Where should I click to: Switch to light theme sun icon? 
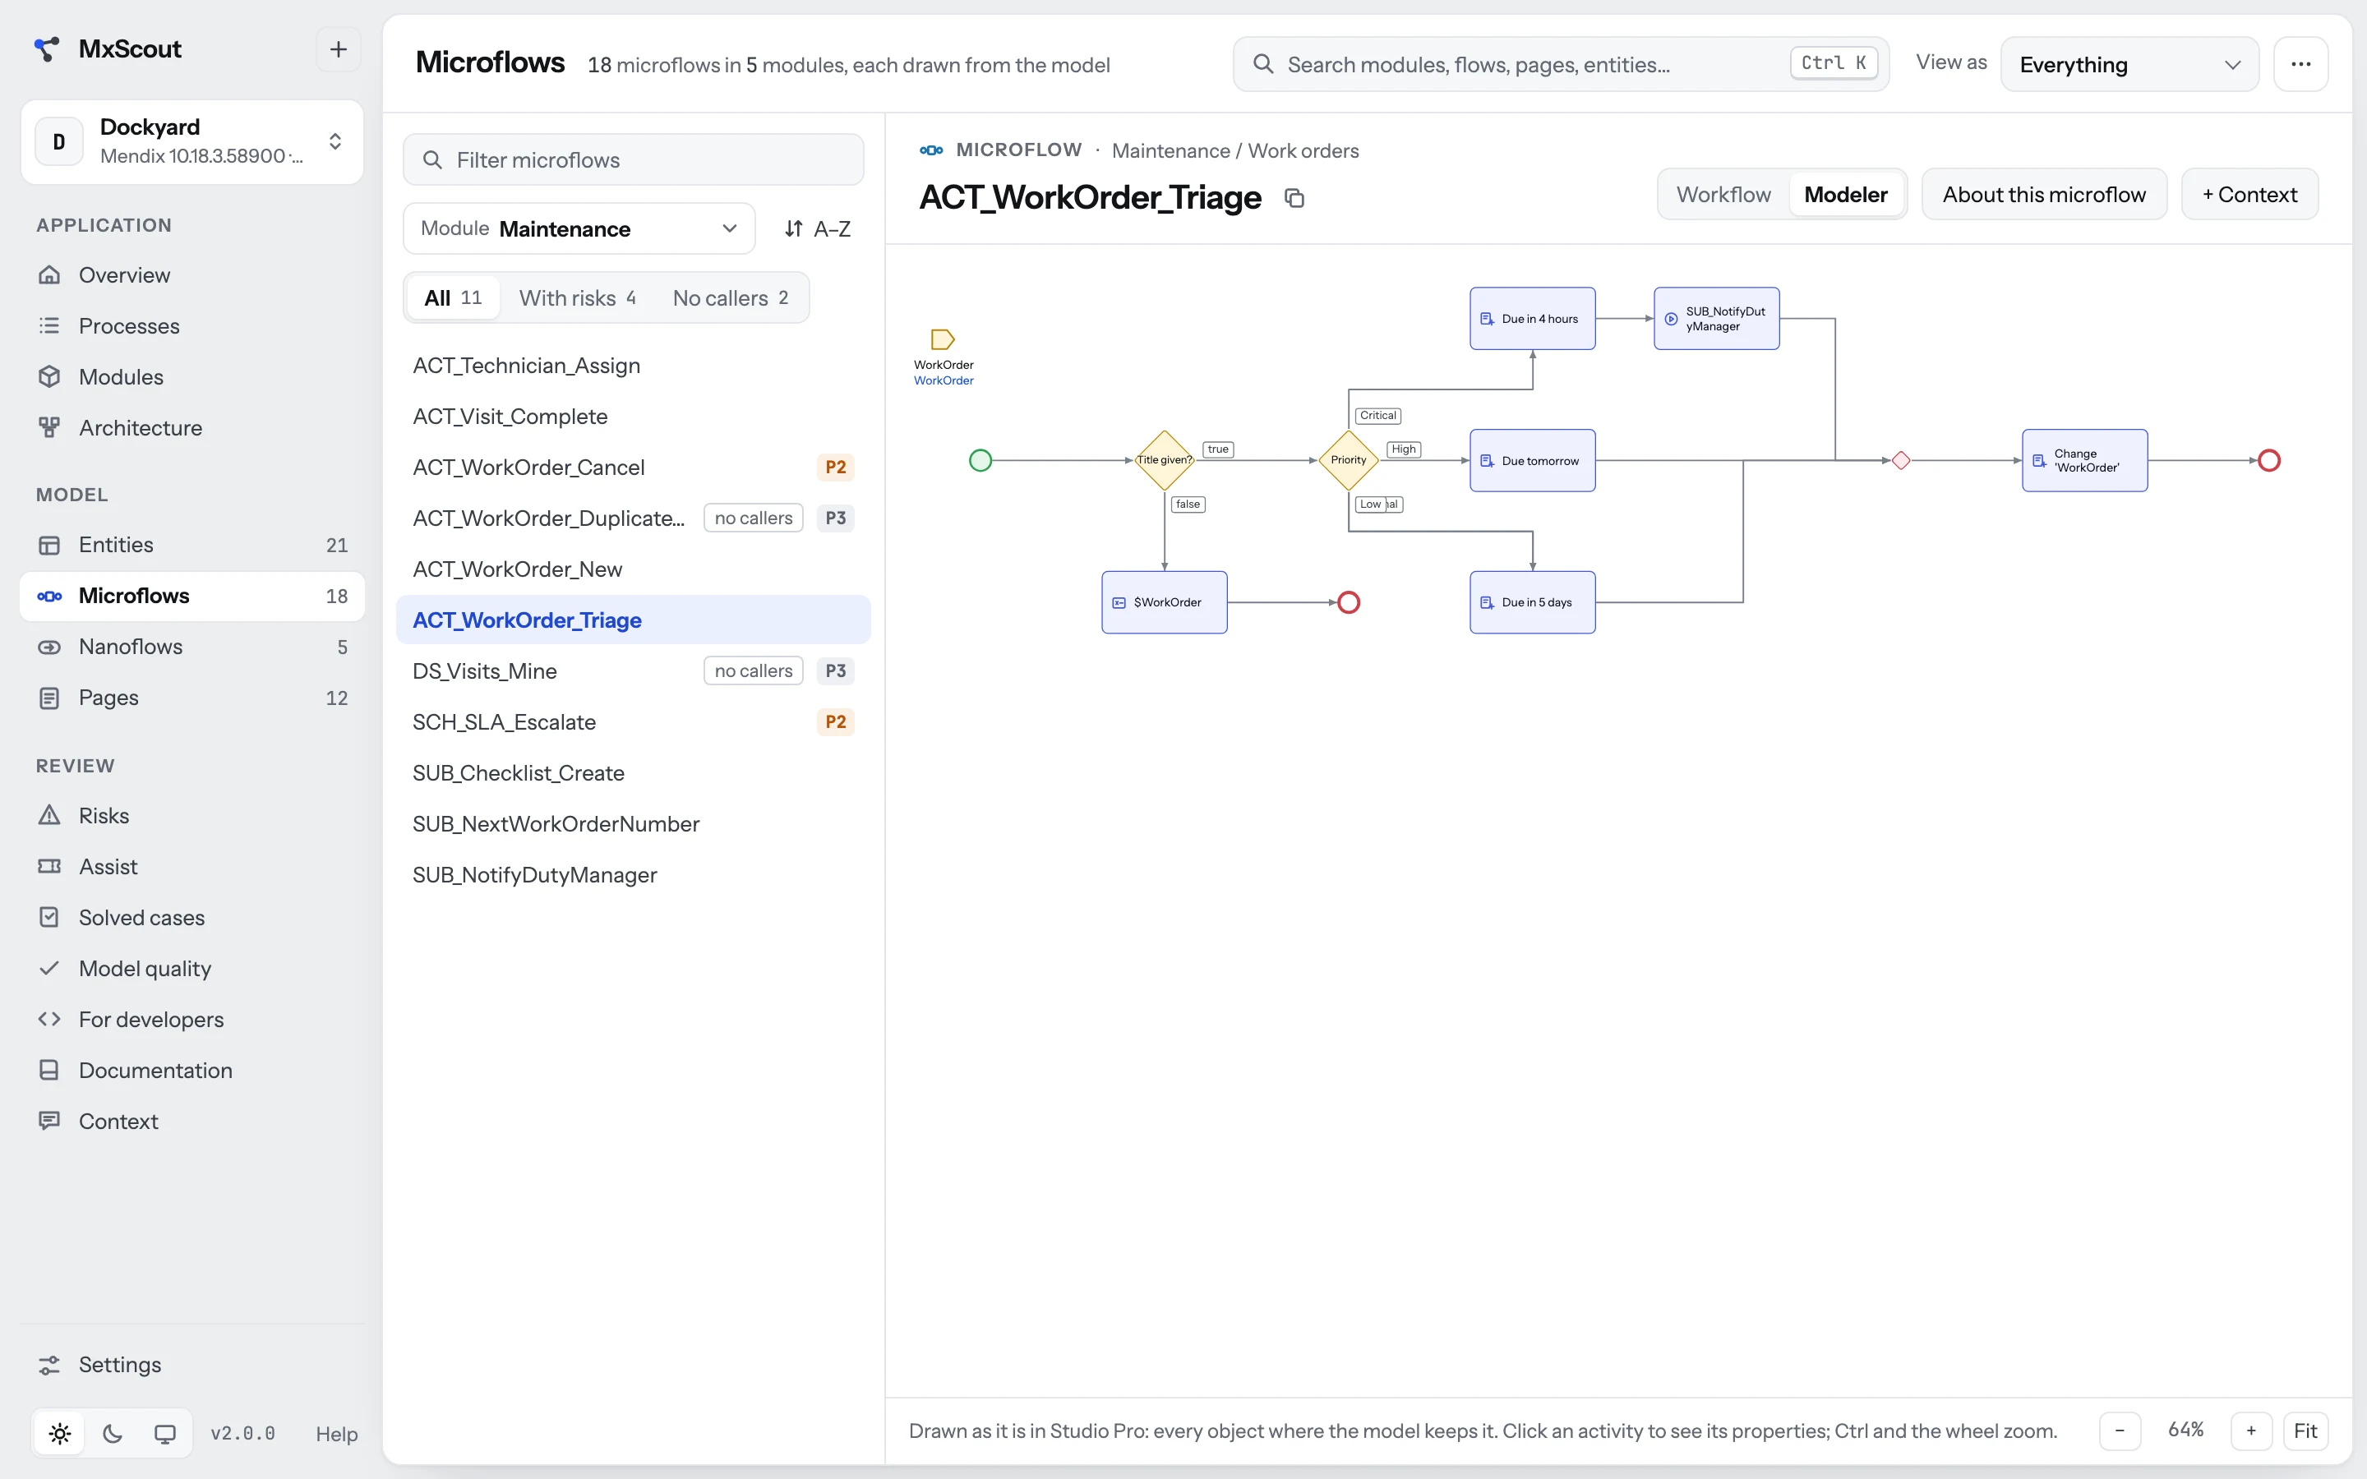(x=60, y=1433)
